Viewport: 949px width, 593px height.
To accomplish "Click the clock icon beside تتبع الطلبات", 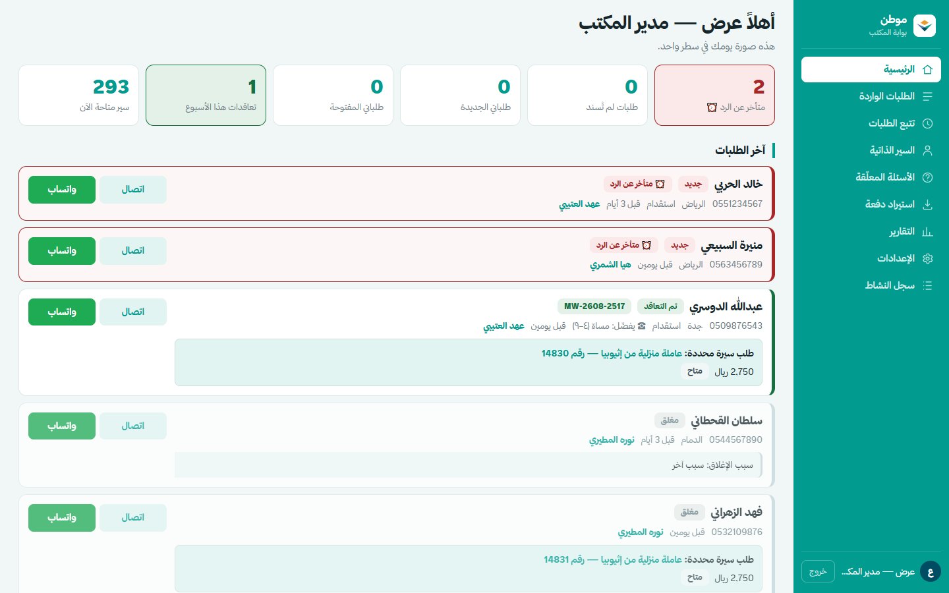I will click(x=928, y=124).
